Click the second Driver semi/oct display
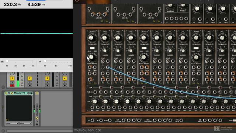Screen dimensions: 236x133 (144, 48)
